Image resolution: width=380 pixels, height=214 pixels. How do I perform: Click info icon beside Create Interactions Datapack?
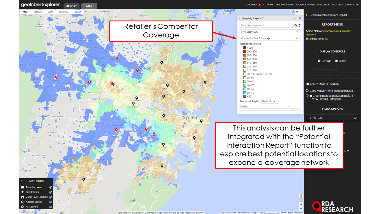pos(307,96)
